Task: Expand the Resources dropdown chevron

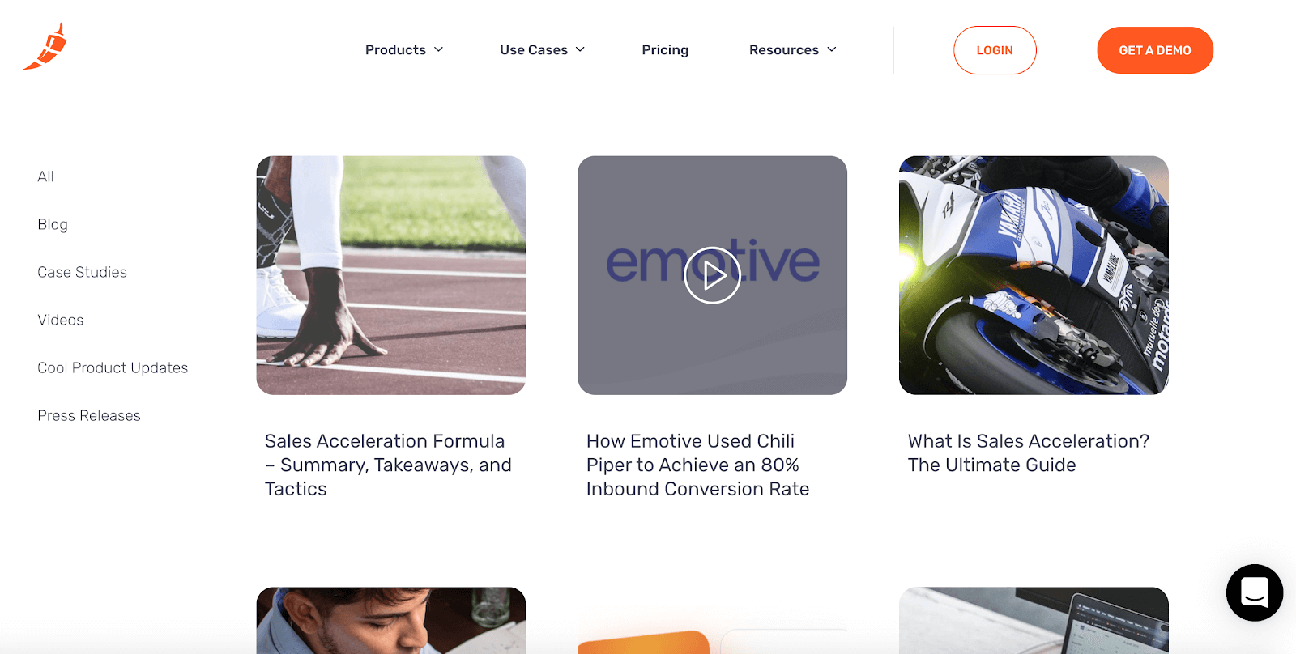Action: click(832, 49)
